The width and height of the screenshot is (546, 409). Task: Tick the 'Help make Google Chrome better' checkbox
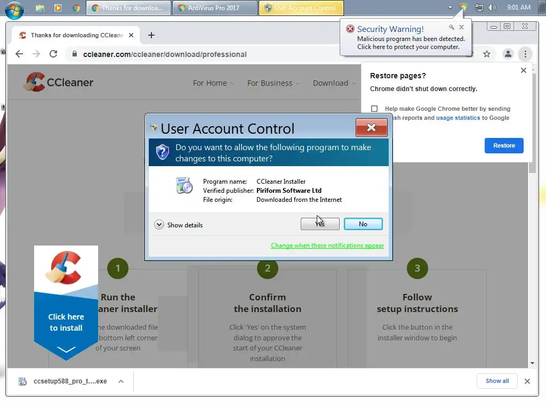click(x=374, y=109)
